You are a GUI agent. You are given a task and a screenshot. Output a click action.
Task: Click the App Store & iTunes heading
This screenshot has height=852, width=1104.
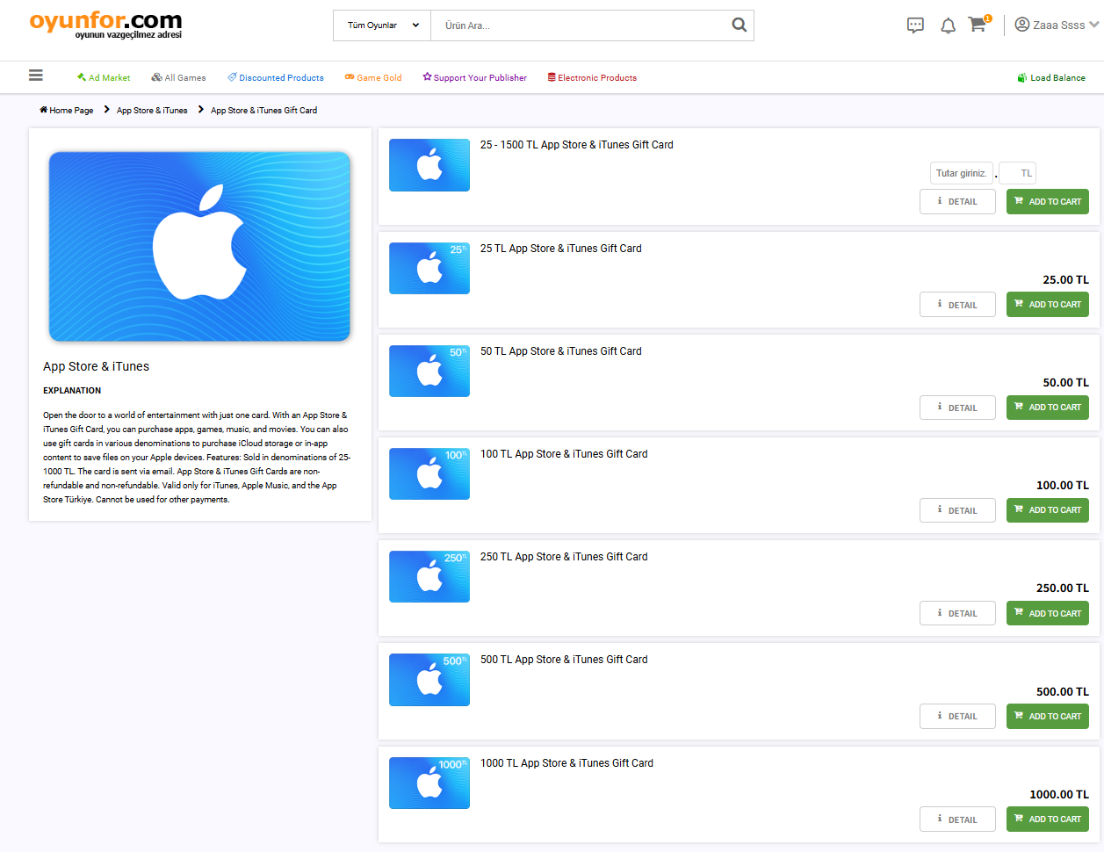[x=97, y=366]
